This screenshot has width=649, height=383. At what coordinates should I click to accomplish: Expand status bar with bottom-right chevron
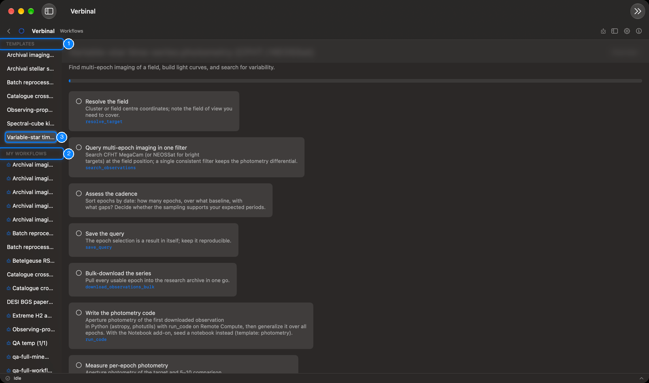tap(641, 379)
